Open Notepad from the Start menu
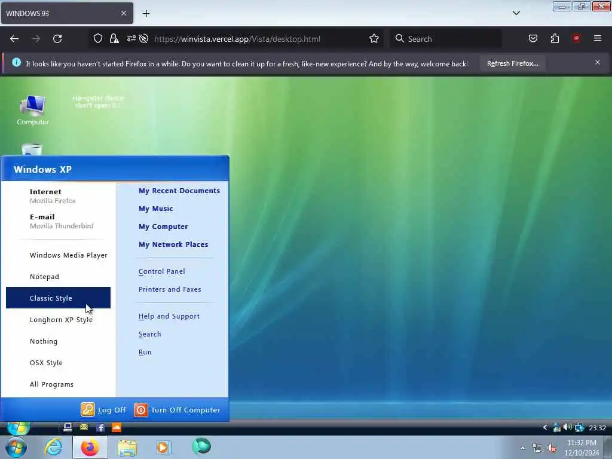The width and height of the screenshot is (612, 459). coord(59,276)
